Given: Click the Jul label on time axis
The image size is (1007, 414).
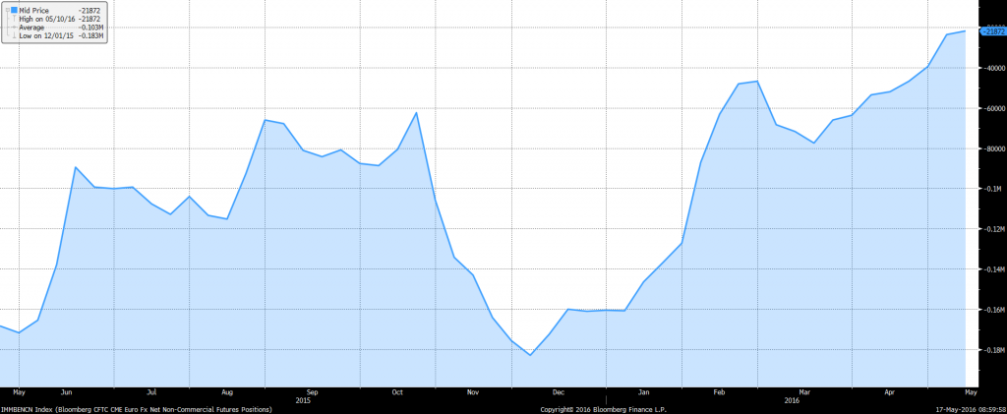Looking at the screenshot, I should tap(151, 391).
